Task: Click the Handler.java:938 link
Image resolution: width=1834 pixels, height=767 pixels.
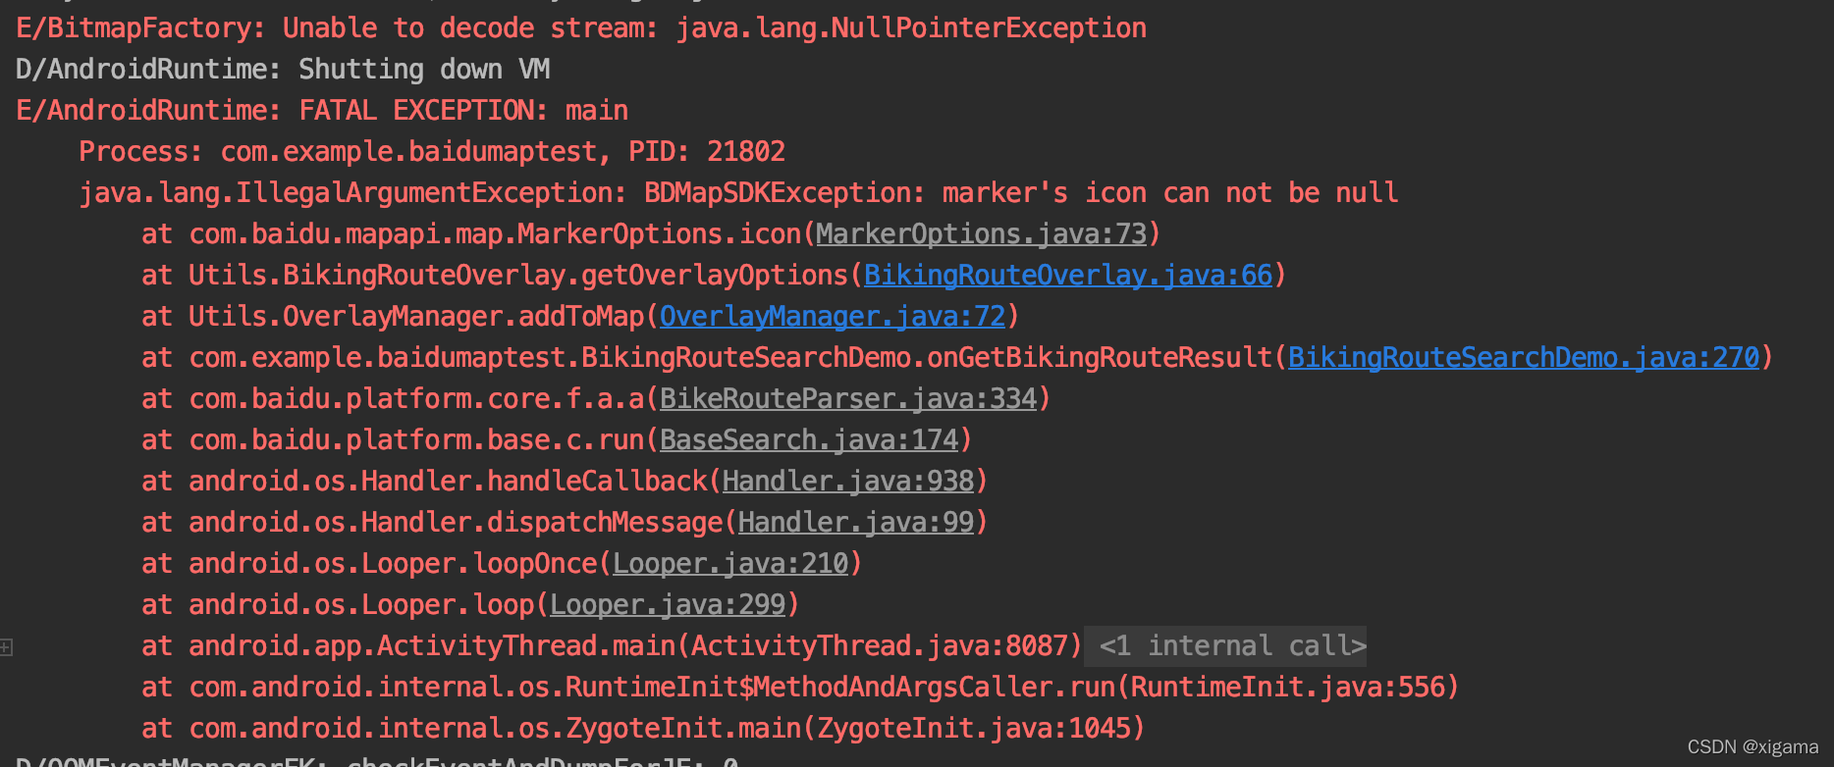Action: tap(848, 481)
